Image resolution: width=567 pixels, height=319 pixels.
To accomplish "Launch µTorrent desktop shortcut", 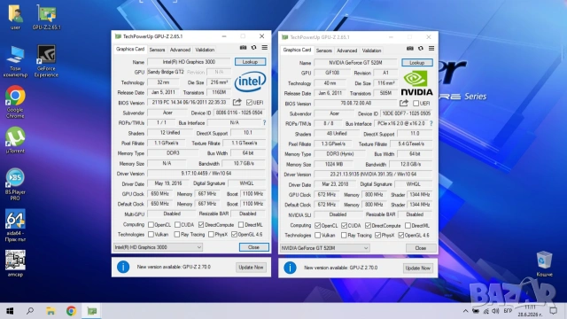I will click(x=15, y=140).
